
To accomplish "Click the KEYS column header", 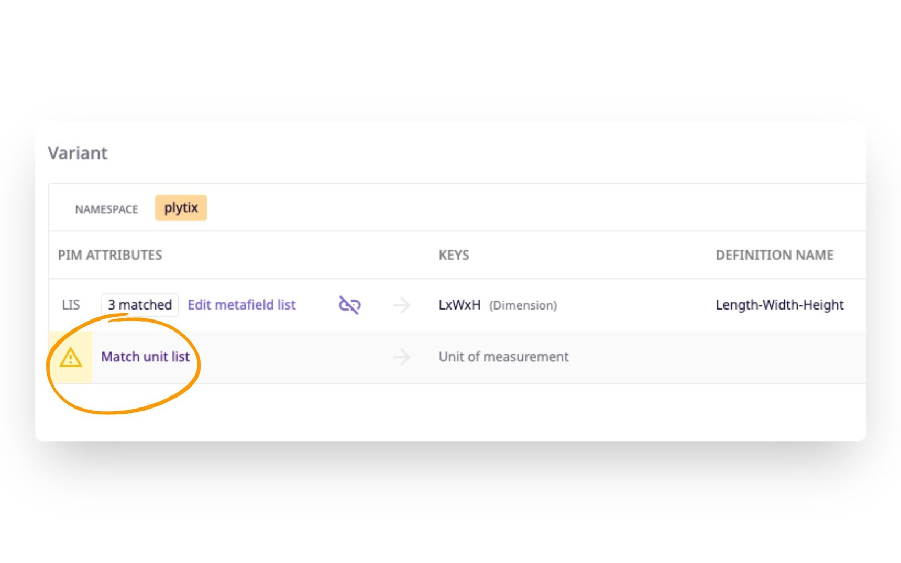I will pos(454,255).
